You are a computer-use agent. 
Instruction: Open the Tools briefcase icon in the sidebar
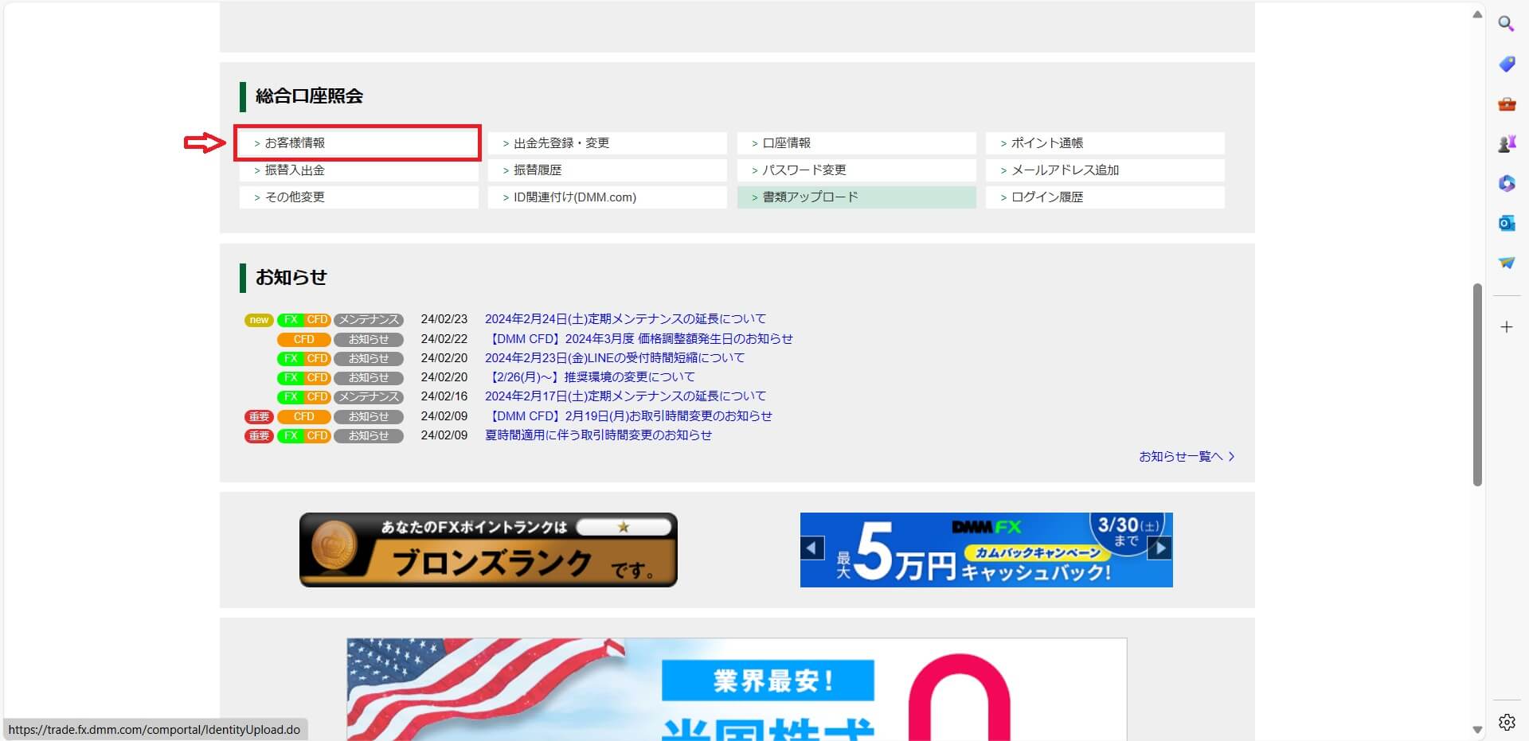coord(1506,103)
